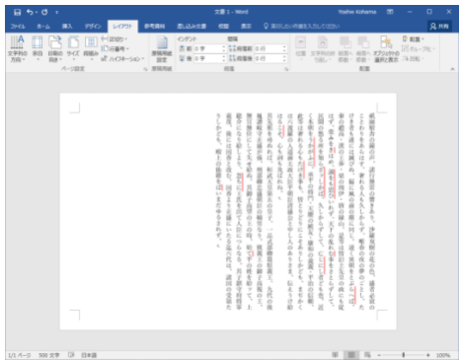Click the indent 後 value field
This screenshot has height=361, width=463.
pyautogui.click(x=207, y=58)
